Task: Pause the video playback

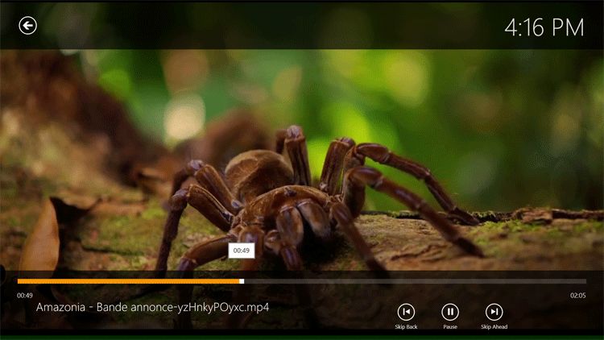Action: click(450, 312)
